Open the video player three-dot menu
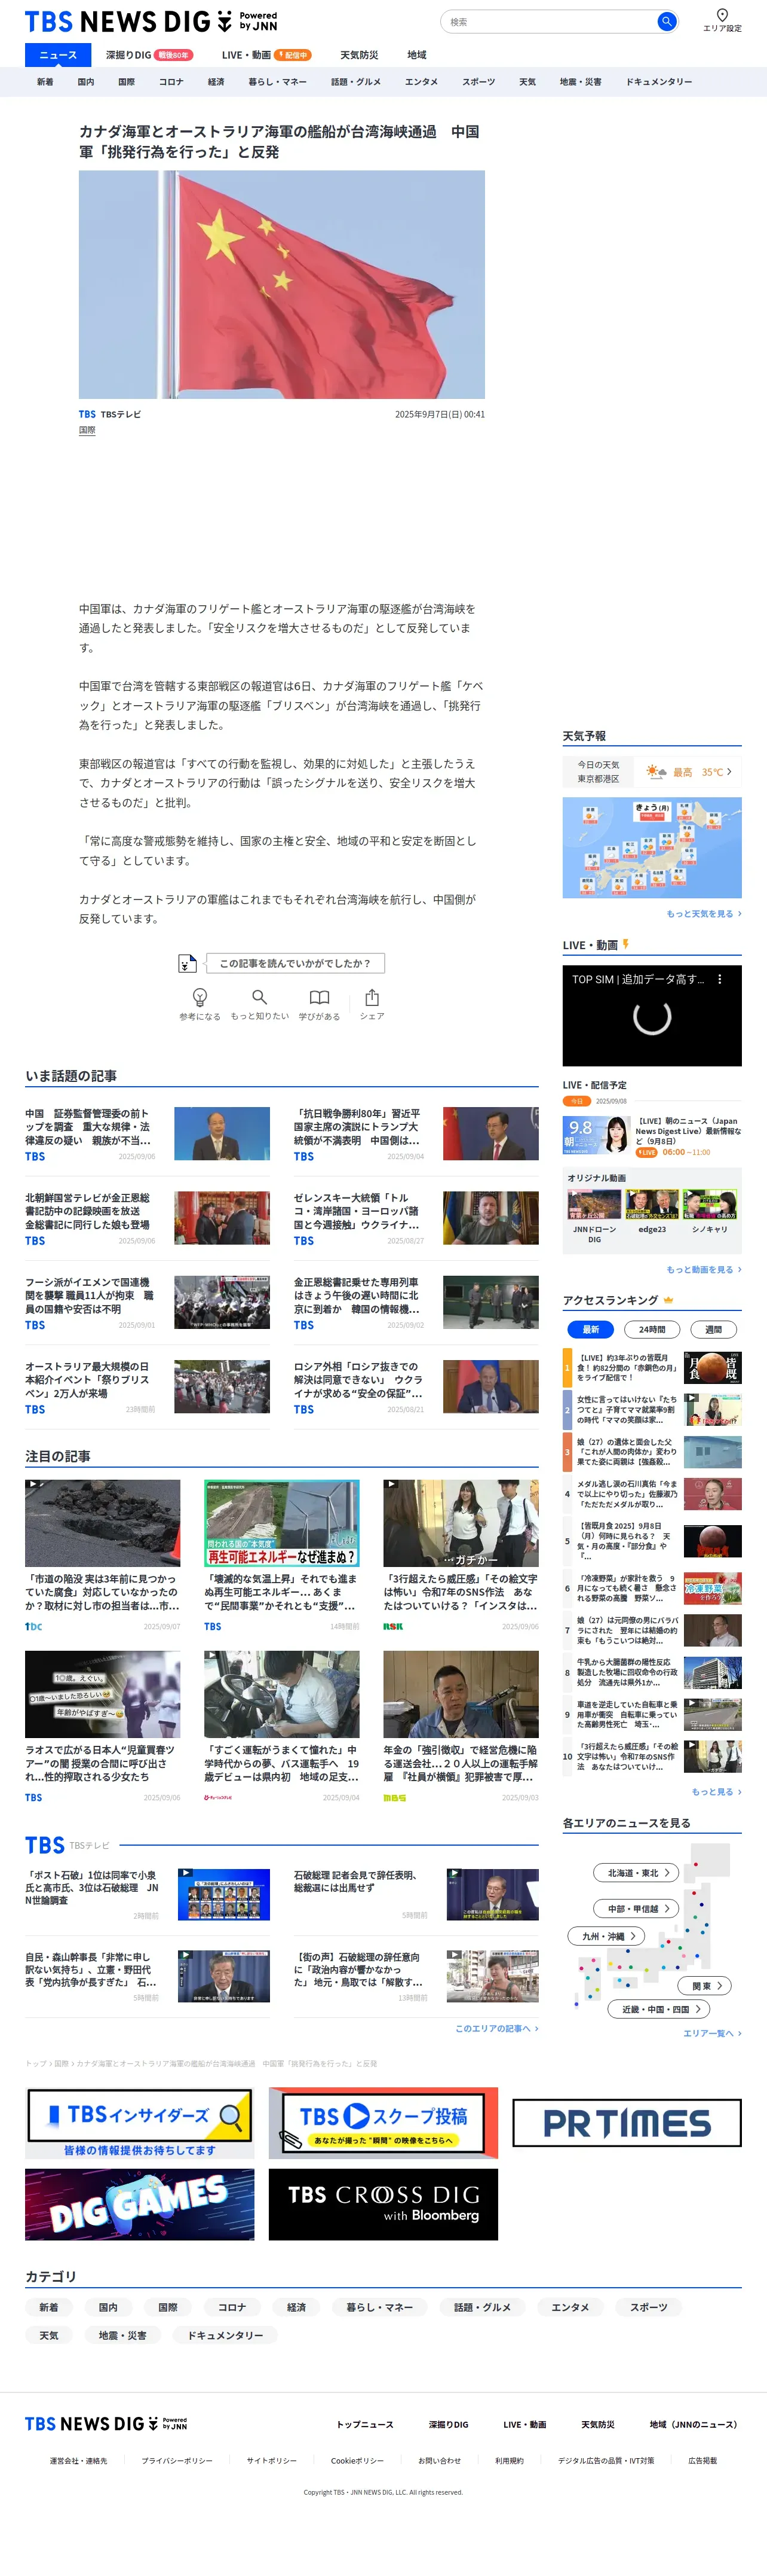767x2576 pixels. tap(719, 980)
